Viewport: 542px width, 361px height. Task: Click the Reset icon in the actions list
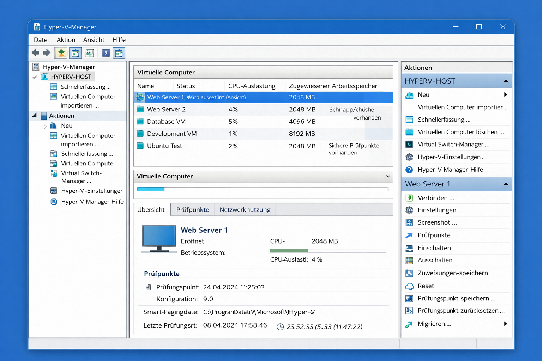[409, 286]
